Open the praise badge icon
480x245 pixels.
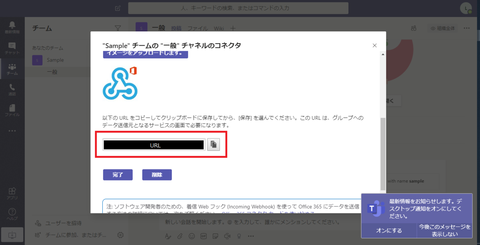click(x=240, y=236)
